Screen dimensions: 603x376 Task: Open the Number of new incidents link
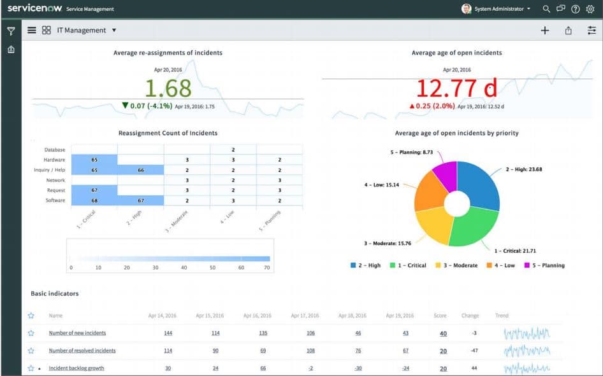(78, 333)
